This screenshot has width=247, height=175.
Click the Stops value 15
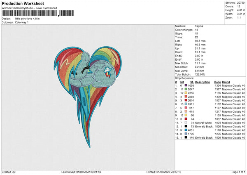[x=196, y=33]
